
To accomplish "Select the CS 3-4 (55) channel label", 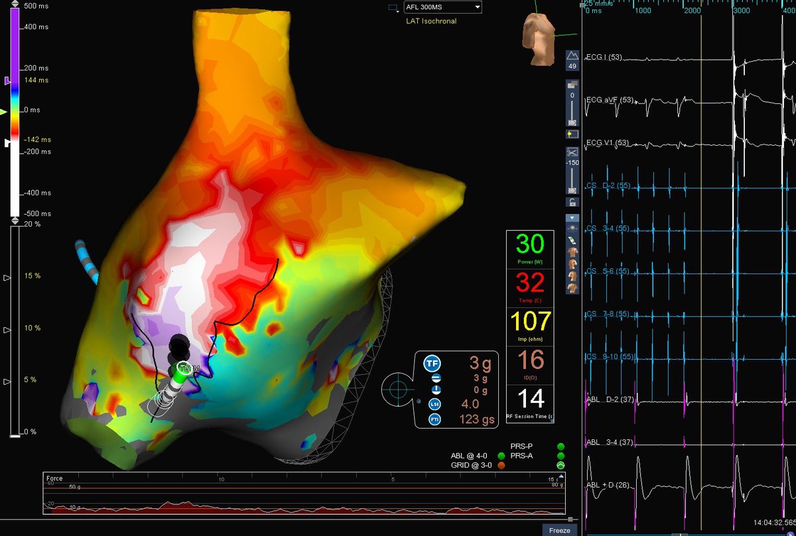I will 608,229.
